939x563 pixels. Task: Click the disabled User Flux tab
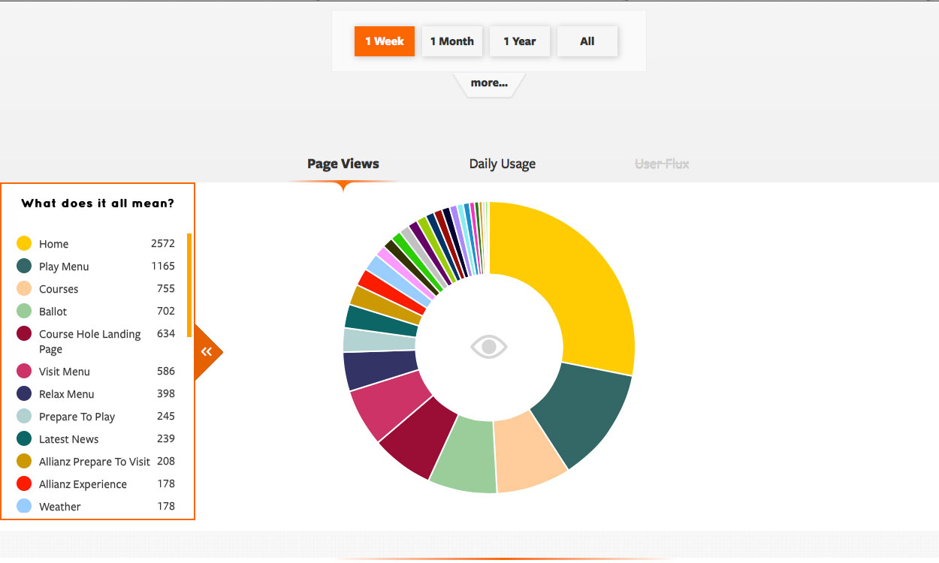[x=662, y=164]
